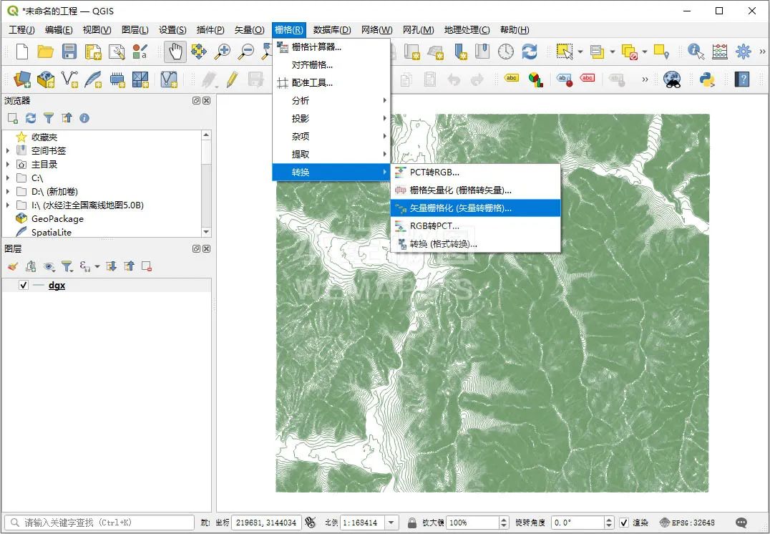
Task: Create a new SpatiaLite layer
Action: click(93, 79)
